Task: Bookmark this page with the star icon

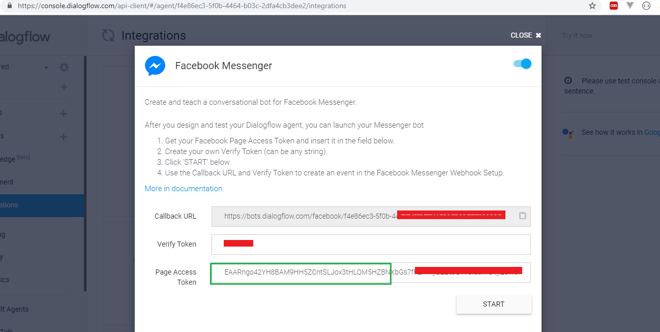Action: [592, 6]
